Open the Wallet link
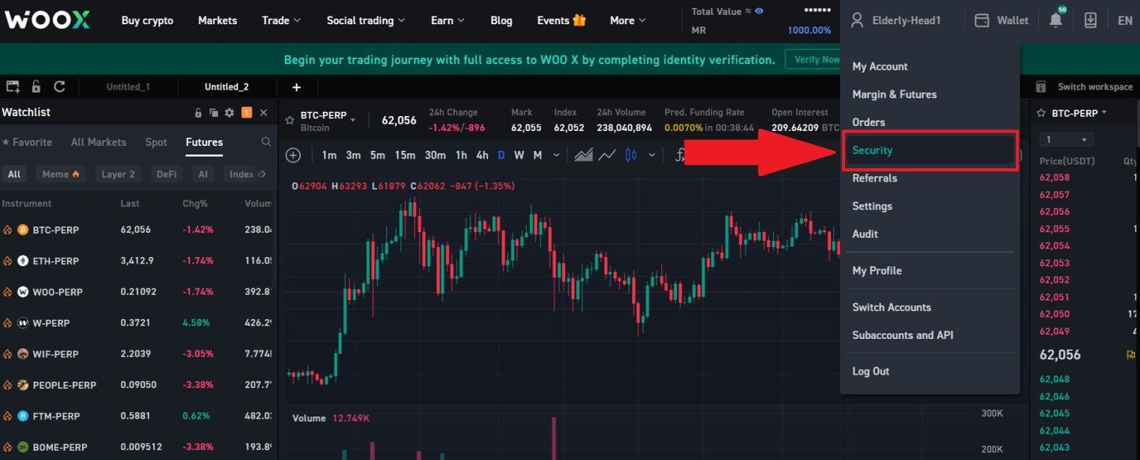 (x=1002, y=21)
